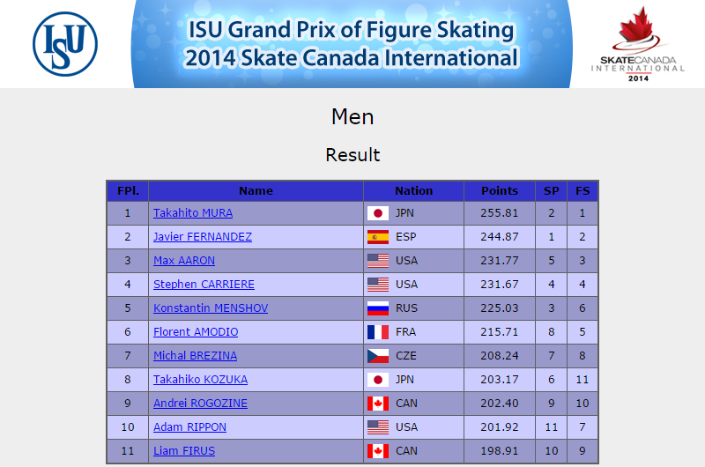Viewport: 705px width, 467px height.
Task: Click the Czech flag icon
Action: [378, 356]
